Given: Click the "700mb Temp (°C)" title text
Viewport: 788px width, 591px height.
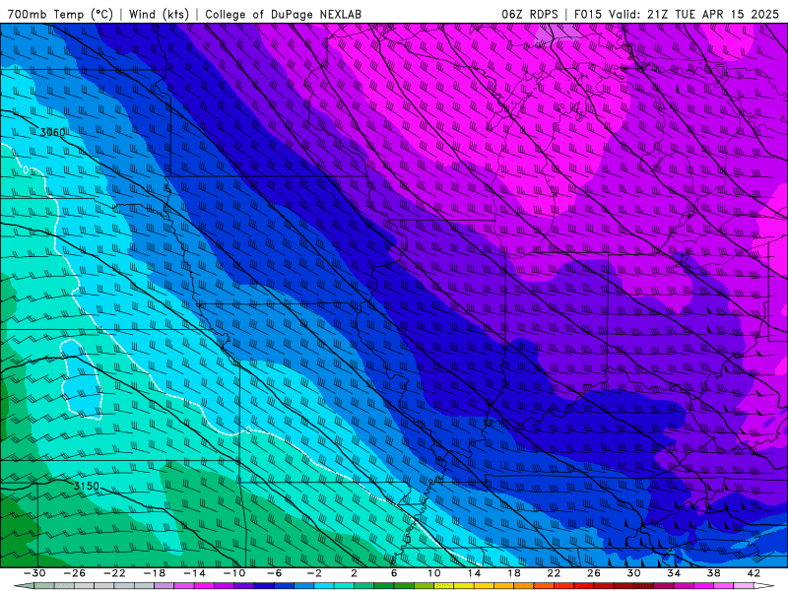Looking at the screenshot, I should (x=60, y=14).
